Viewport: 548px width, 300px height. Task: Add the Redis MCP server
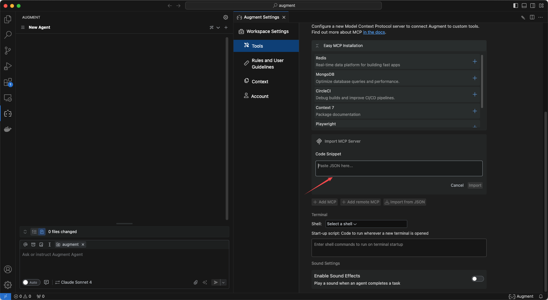pyautogui.click(x=475, y=61)
